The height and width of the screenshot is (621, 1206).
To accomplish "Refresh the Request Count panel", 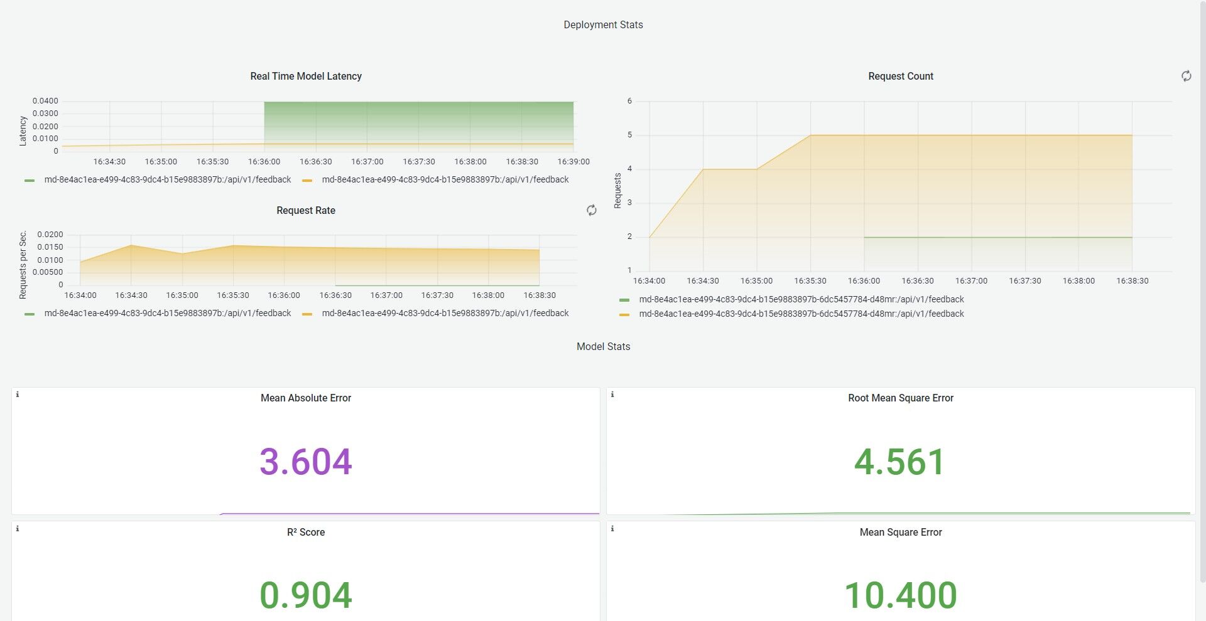I will click(1186, 76).
